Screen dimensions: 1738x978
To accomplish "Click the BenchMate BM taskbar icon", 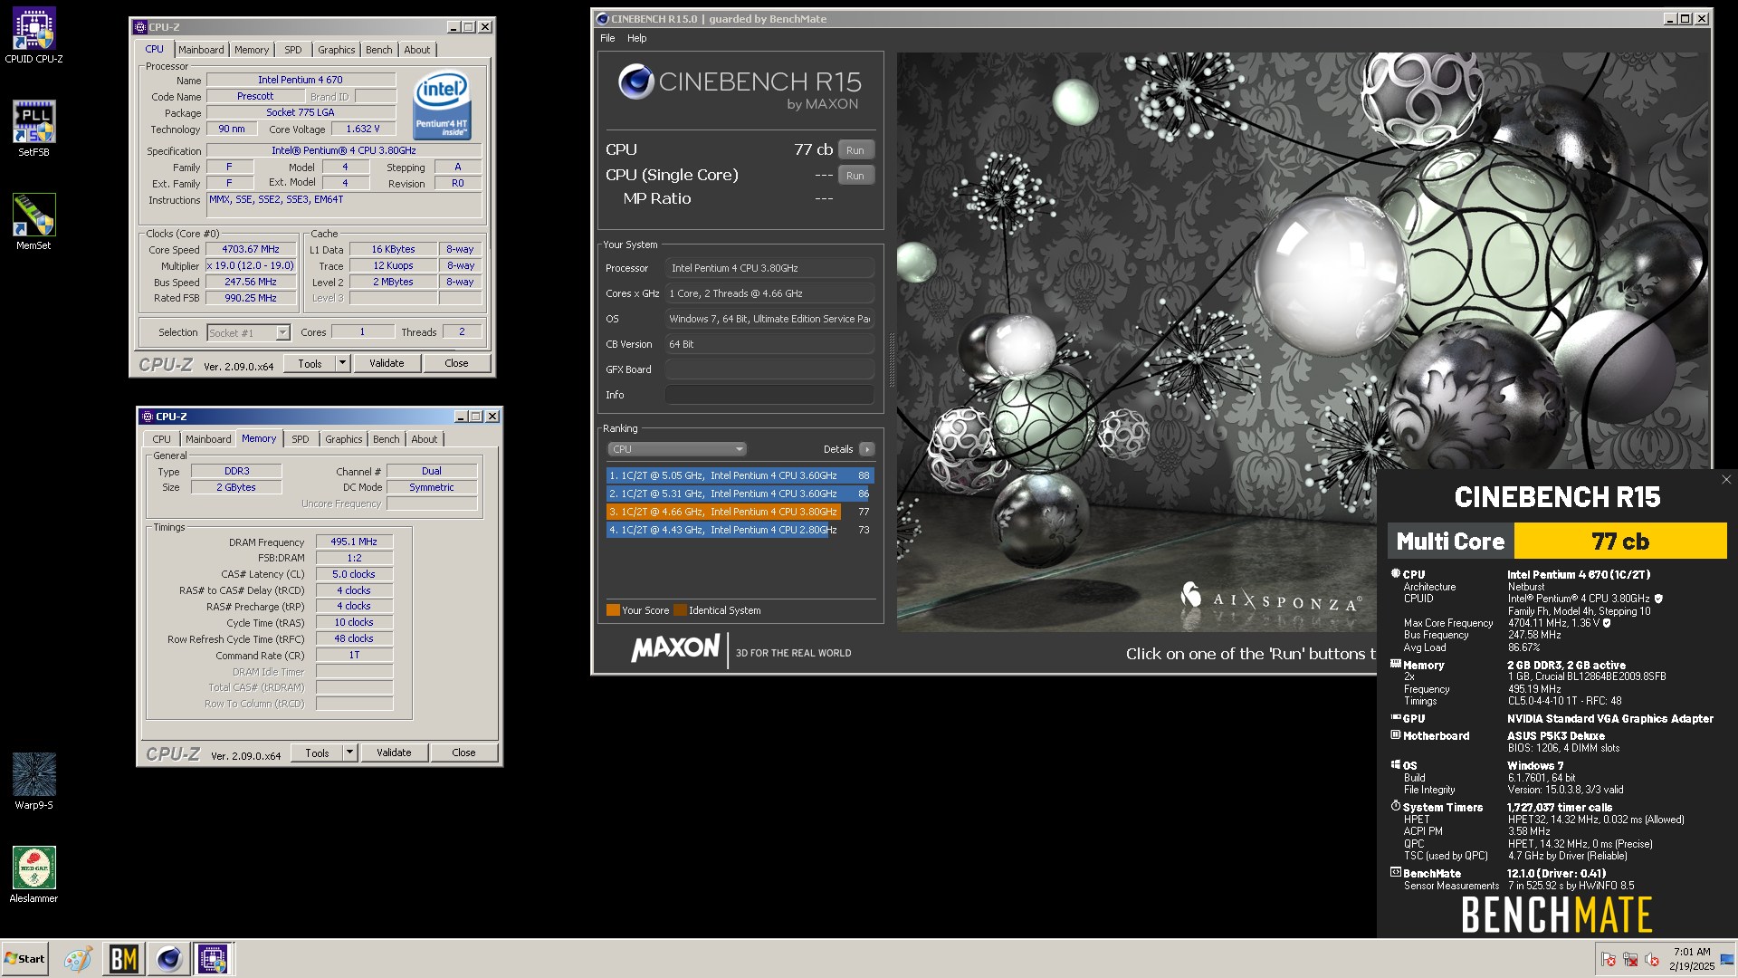I will (x=123, y=959).
